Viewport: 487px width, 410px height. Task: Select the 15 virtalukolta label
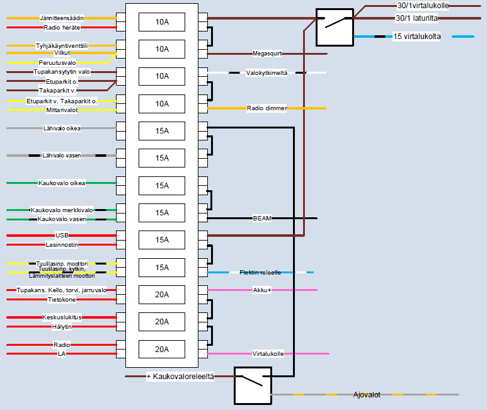click(x=416, y=37)
